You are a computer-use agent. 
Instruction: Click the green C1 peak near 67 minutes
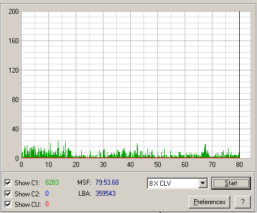pos(205,150)
